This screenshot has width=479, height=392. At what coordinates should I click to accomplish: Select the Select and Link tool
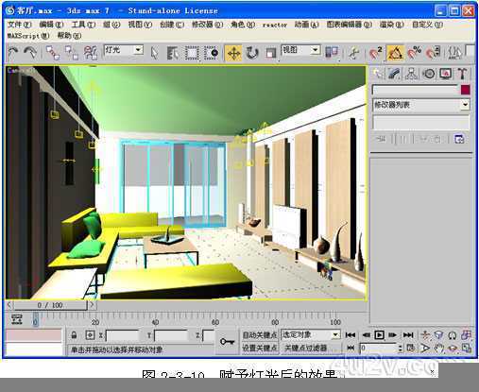(x=53, y=53)
